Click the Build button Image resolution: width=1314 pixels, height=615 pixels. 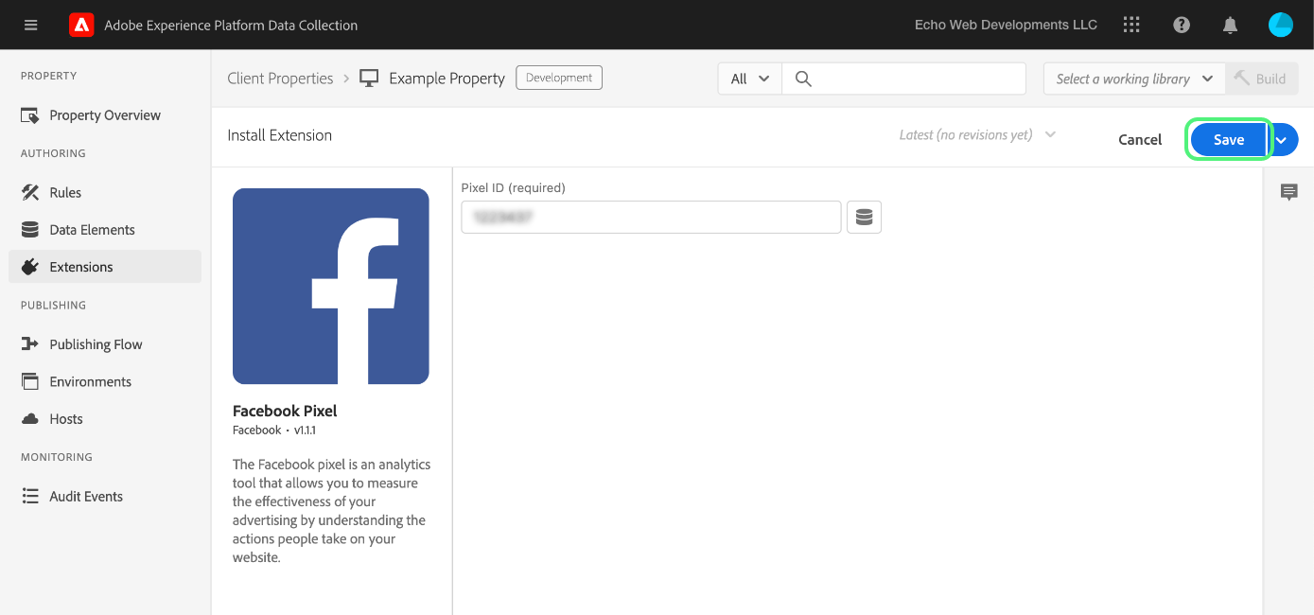1262,79
